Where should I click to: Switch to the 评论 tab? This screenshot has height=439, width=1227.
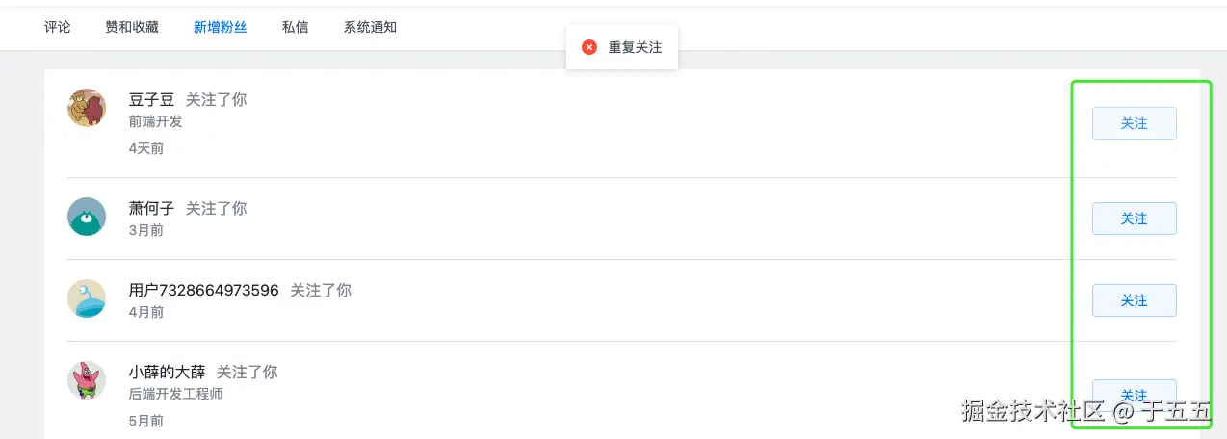tap(58, 27)
